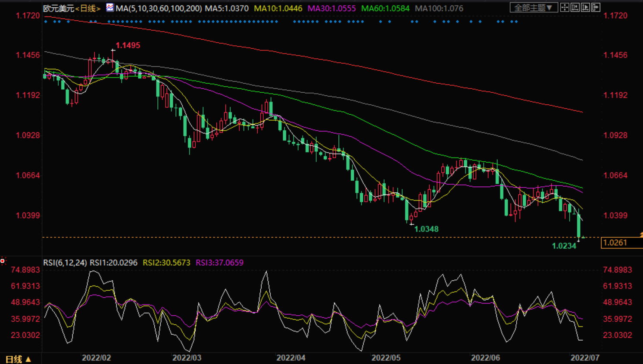
Task: Click the shift chart right icon
Action: click(x=596, y=7)
